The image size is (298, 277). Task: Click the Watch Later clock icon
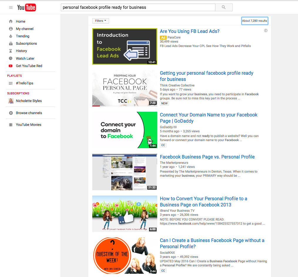[11, 58]
